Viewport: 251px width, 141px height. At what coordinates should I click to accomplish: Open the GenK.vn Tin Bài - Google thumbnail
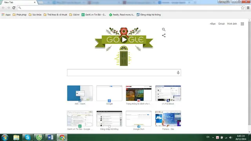coord(80,118)
